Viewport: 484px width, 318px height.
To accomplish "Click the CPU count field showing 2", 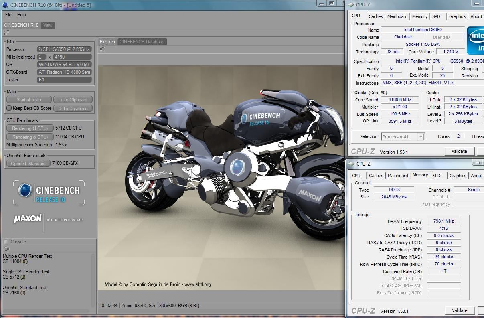I will pos(41,57).
